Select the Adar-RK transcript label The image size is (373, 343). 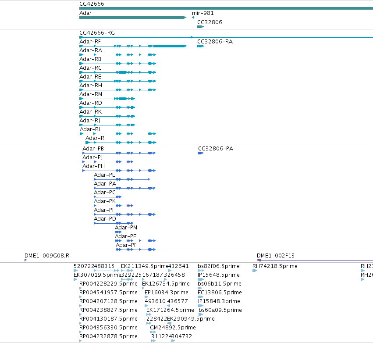(x=90, y=112)
